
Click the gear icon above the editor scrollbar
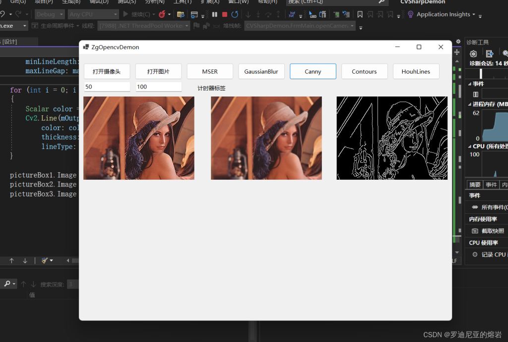(x=458, y=42)
